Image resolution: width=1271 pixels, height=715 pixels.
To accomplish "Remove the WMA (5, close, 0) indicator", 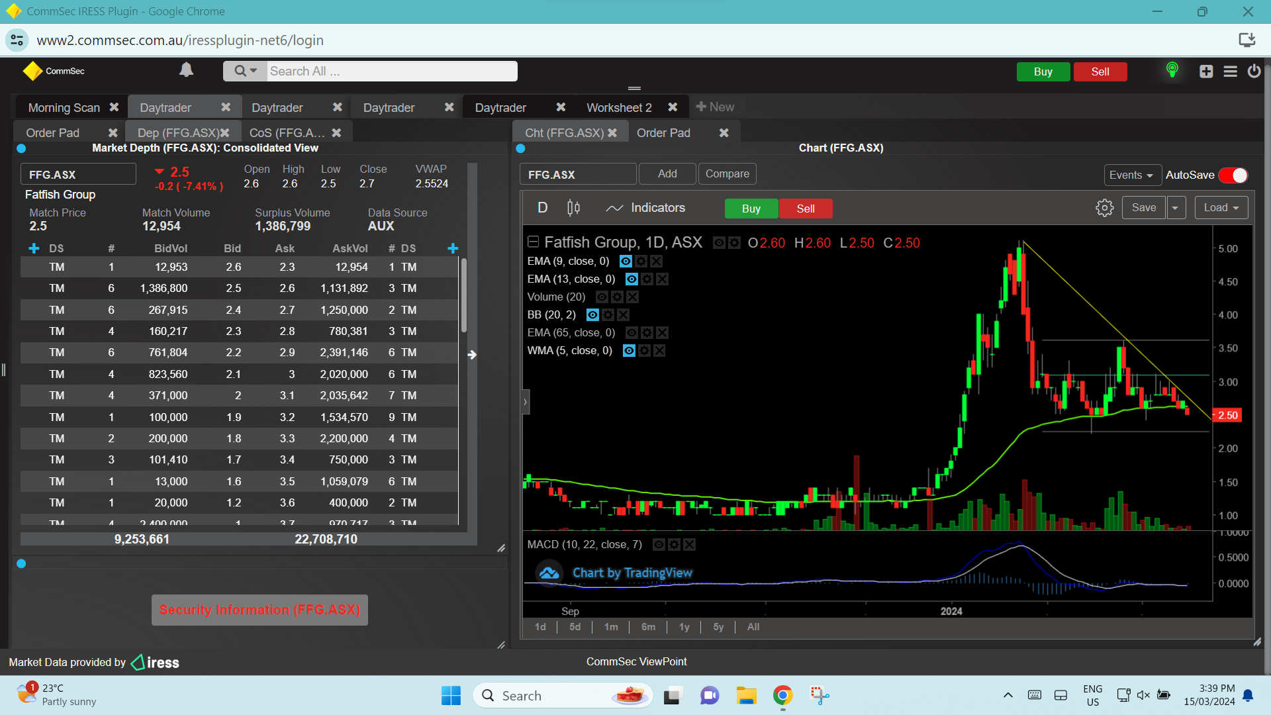I will click(x=659, y=351).
